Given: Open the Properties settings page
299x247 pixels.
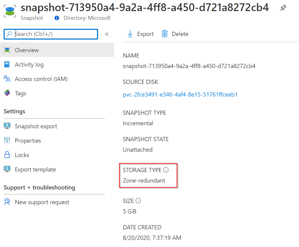Looking at the screenshot, I should point(28,141).
